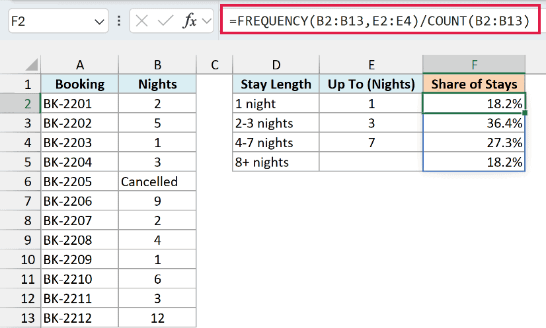
Task: Select cell BK-2204
Action: [80, 162]
